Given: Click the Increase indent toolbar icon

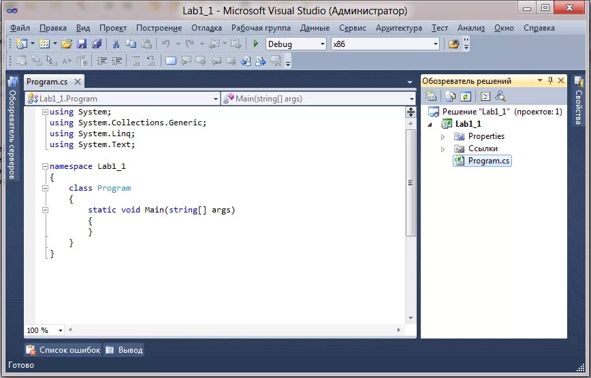Looking at the screenshot, I should tap(117, 61).
